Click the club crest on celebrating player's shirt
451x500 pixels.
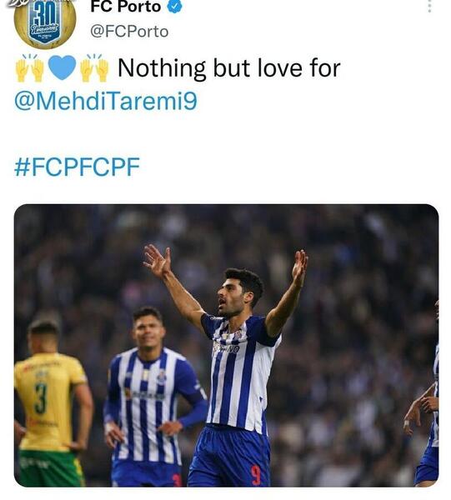coord(238,335)
